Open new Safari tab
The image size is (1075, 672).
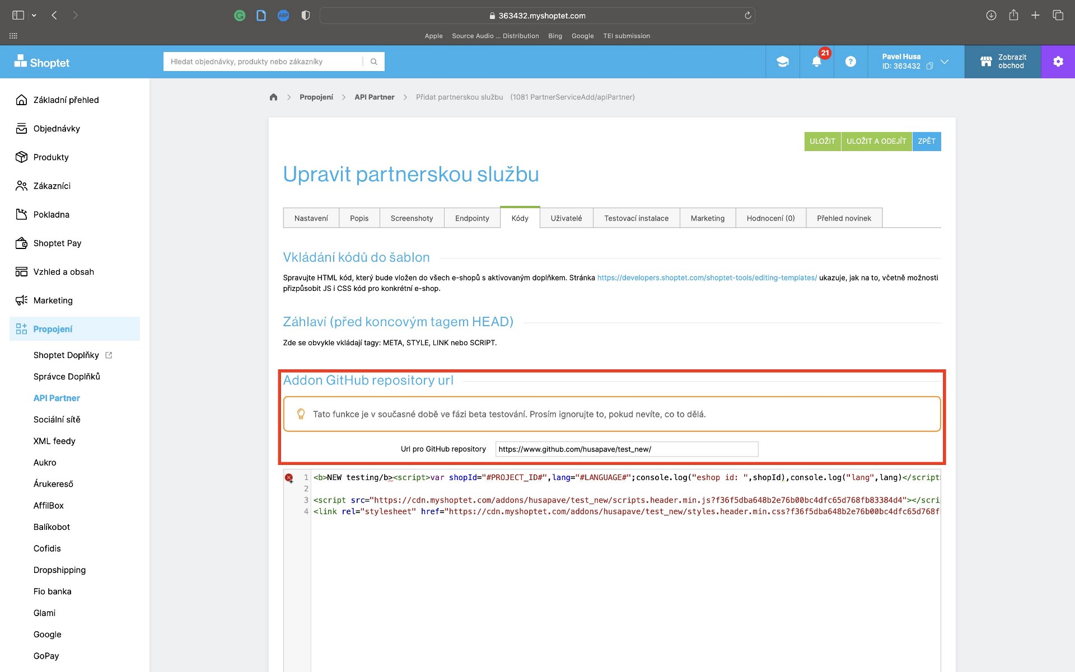click(x=1035, y=15)
